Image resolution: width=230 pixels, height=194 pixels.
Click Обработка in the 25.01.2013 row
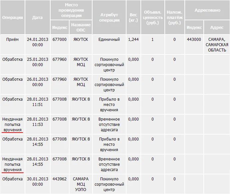point(12,59)
